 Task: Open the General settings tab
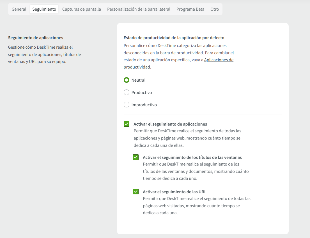coord(19,9)
